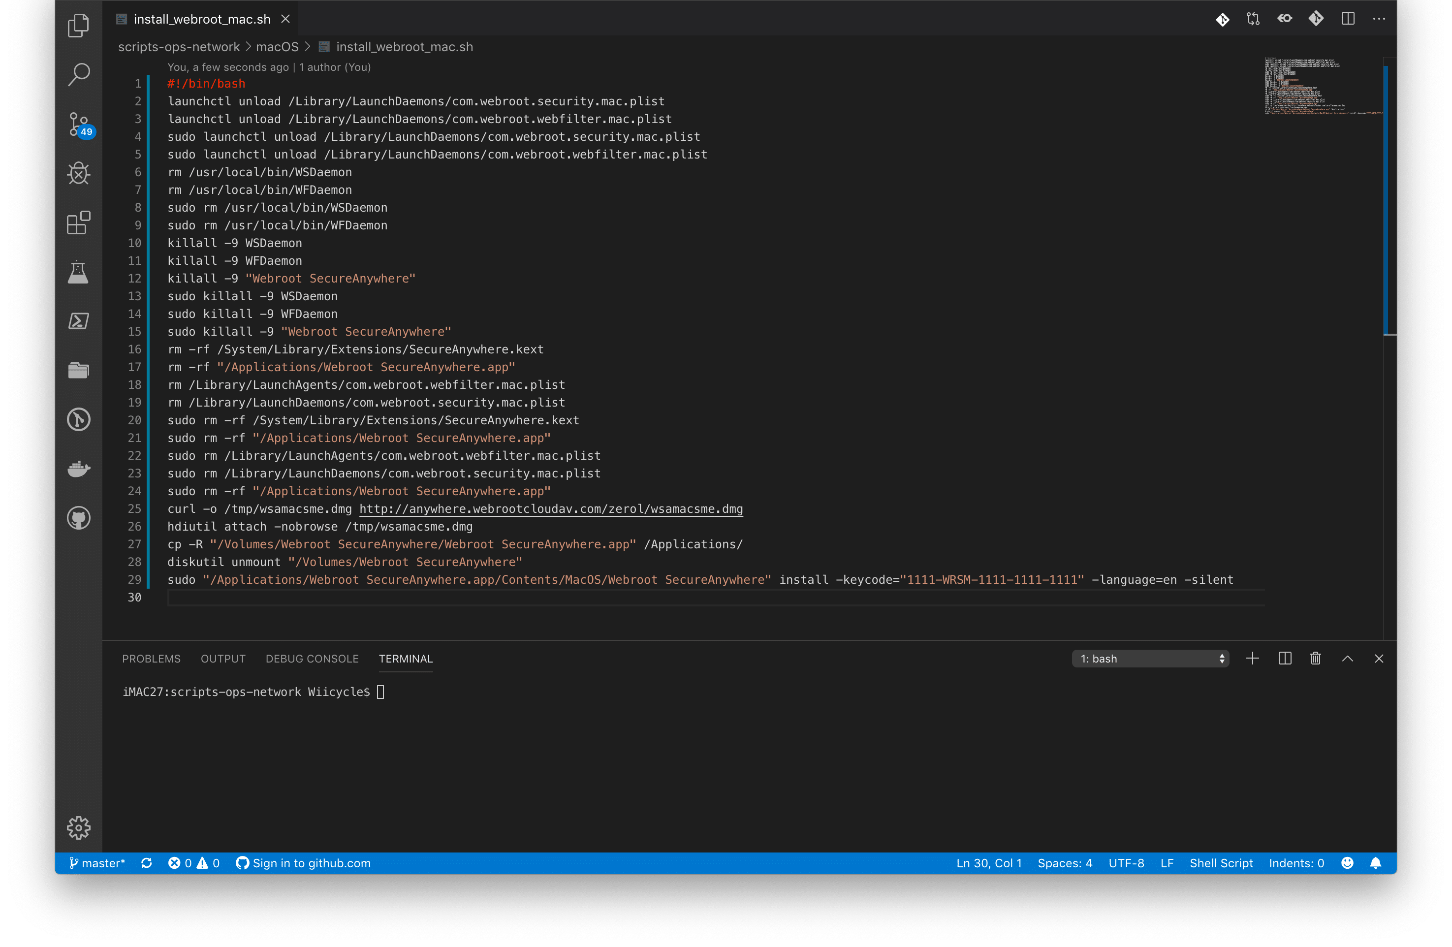Click Indents: 0 in status bar
Screen dimensions: 1452x947
pyautogui.click(x=1296, y=863)
